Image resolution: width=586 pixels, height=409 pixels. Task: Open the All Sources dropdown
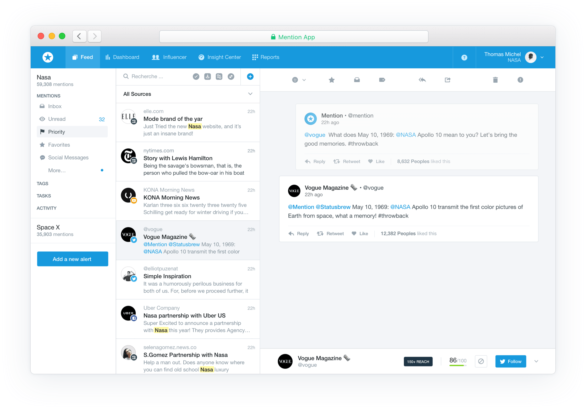pyautogui.click(x=188, y=94)
